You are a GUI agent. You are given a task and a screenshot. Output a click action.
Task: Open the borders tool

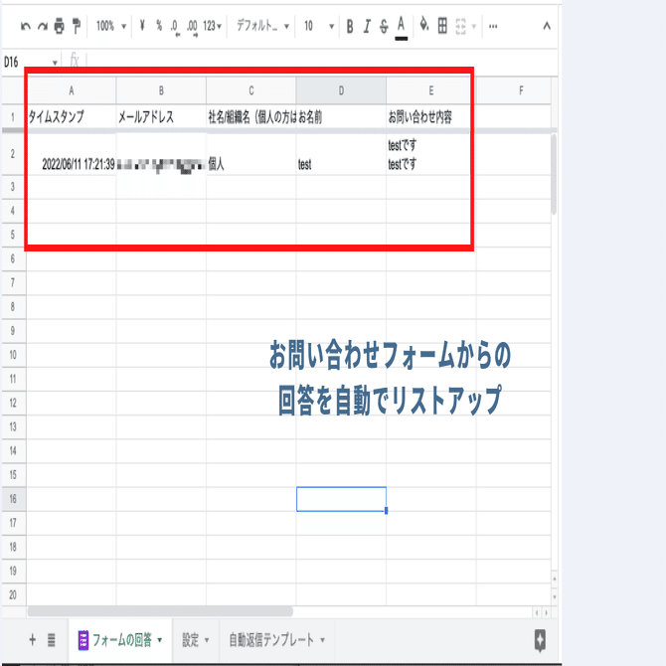point(442,26)
